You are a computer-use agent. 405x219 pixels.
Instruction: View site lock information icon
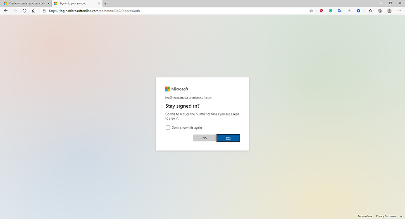pyautogui.click(x=44, y=11)
